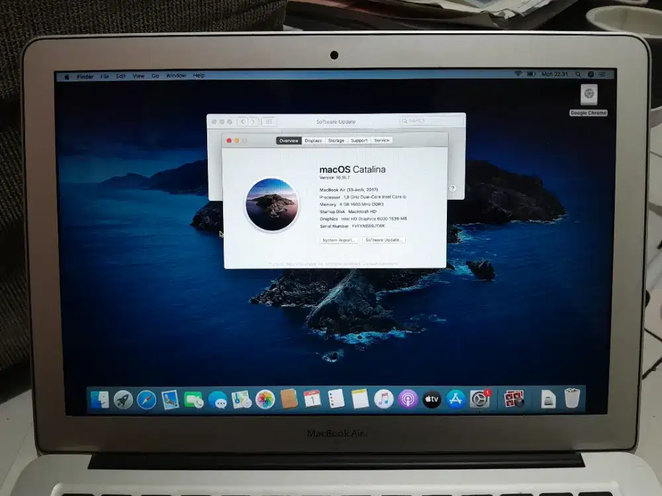Viewport: 662px width, 496px height.
Task: Open Notes yellow pad icon
Action: (x=360, y=399)
